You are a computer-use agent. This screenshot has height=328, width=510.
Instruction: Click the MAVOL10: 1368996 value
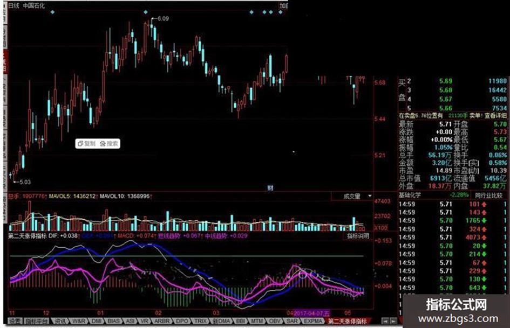tap(125, 196)
